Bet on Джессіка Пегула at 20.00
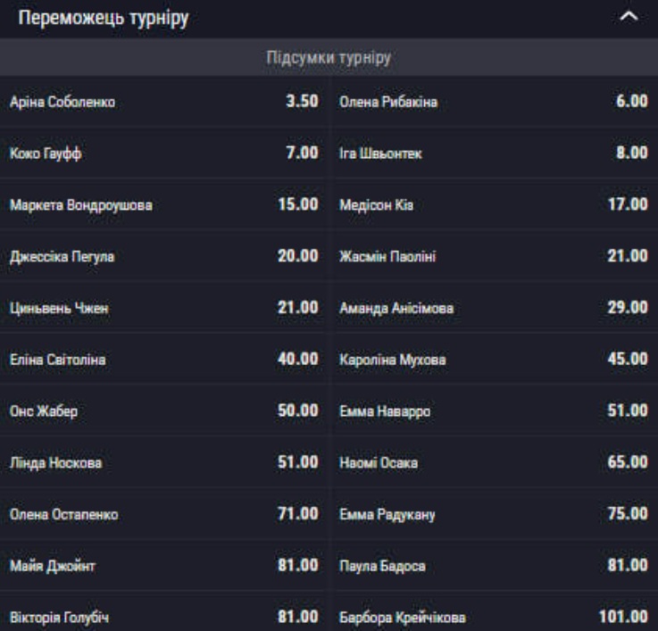 (164, 256)
